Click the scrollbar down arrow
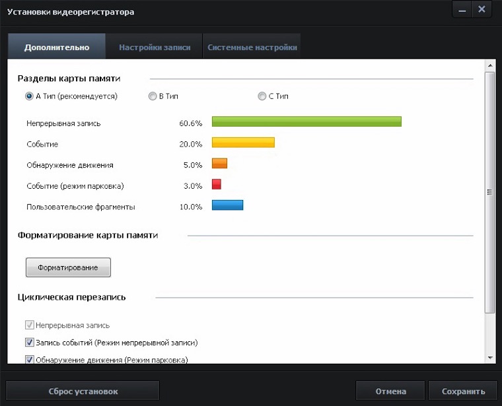The width and height of the screenshot is (502, 406). pos(489,357)
